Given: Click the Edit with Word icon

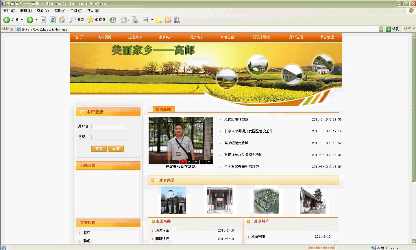Looking at the screenshot, I should [x=145, y=20].
